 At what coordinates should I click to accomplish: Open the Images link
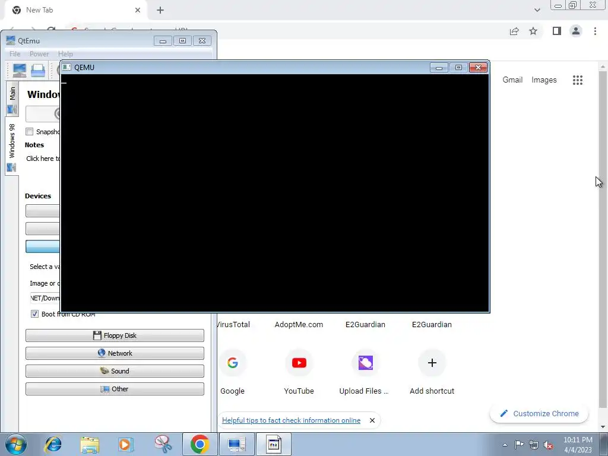coord(544,80)
